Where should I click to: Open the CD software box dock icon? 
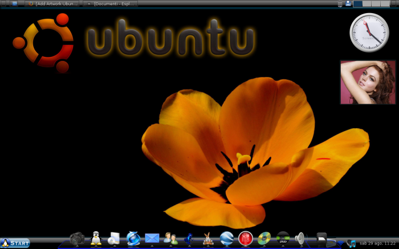click(x=113, y=239)
